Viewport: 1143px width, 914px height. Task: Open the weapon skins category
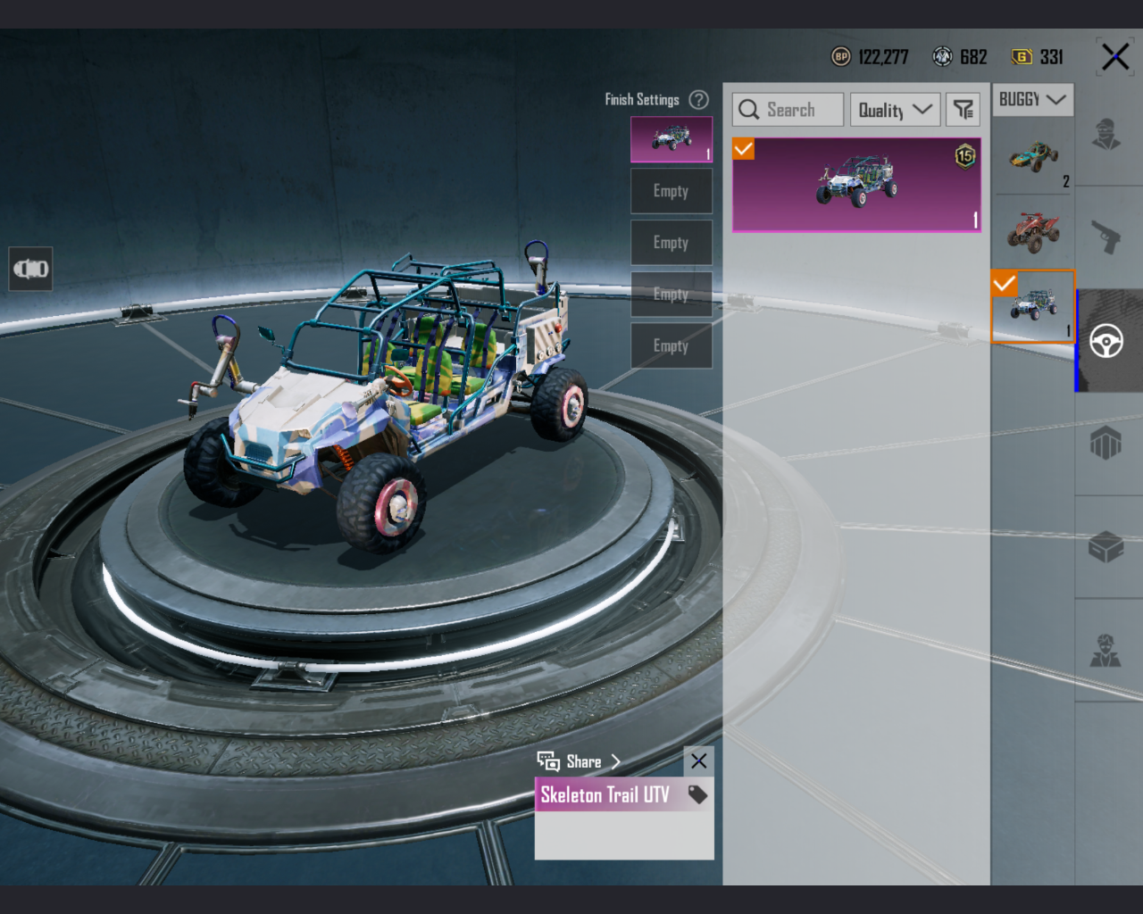[1107, 237]
